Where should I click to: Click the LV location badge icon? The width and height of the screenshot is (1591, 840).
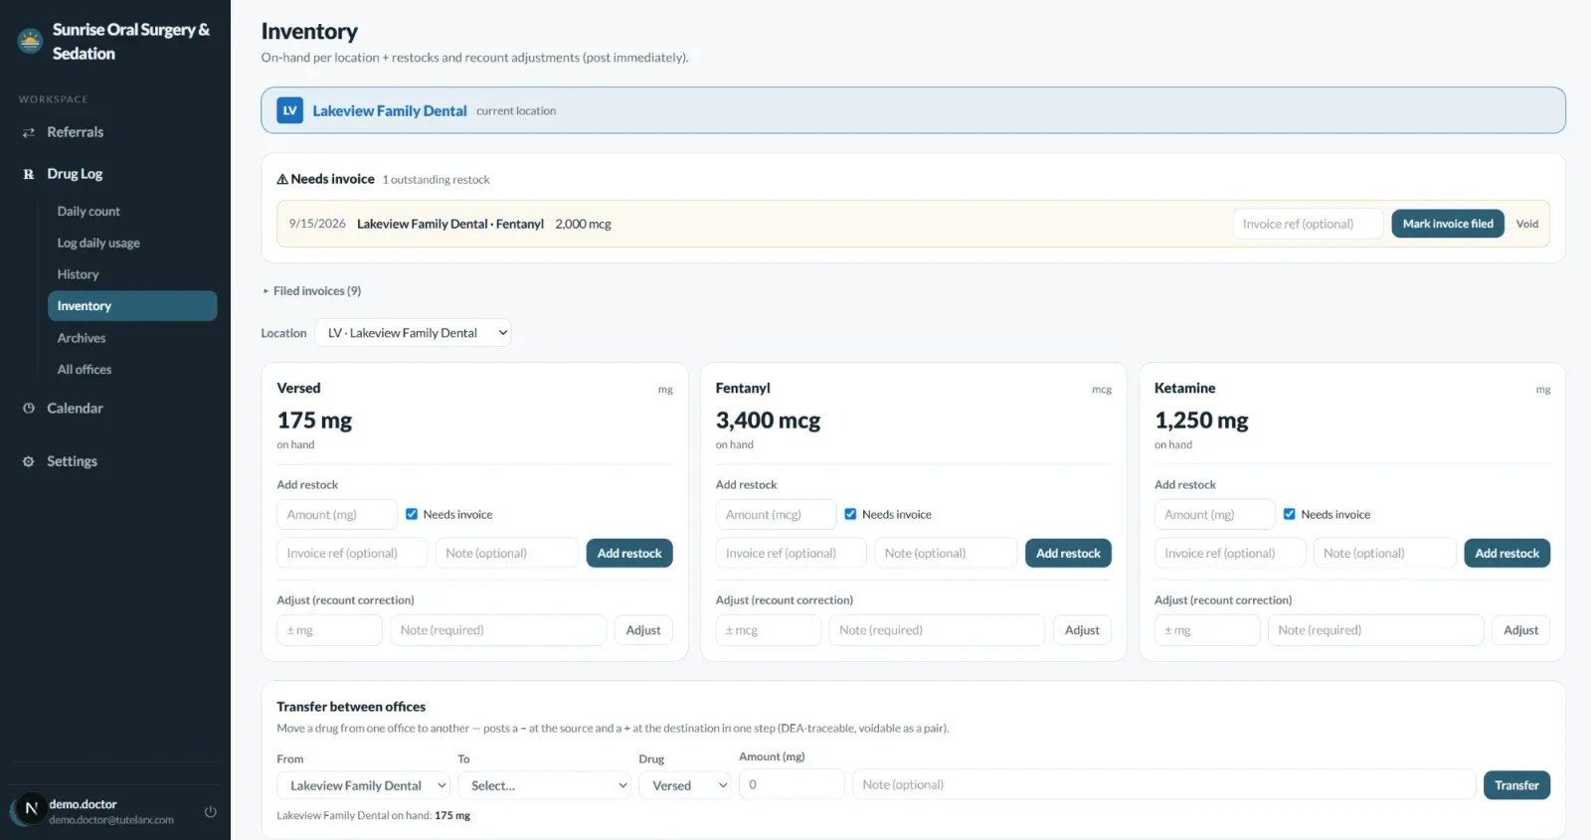(289, 110)
